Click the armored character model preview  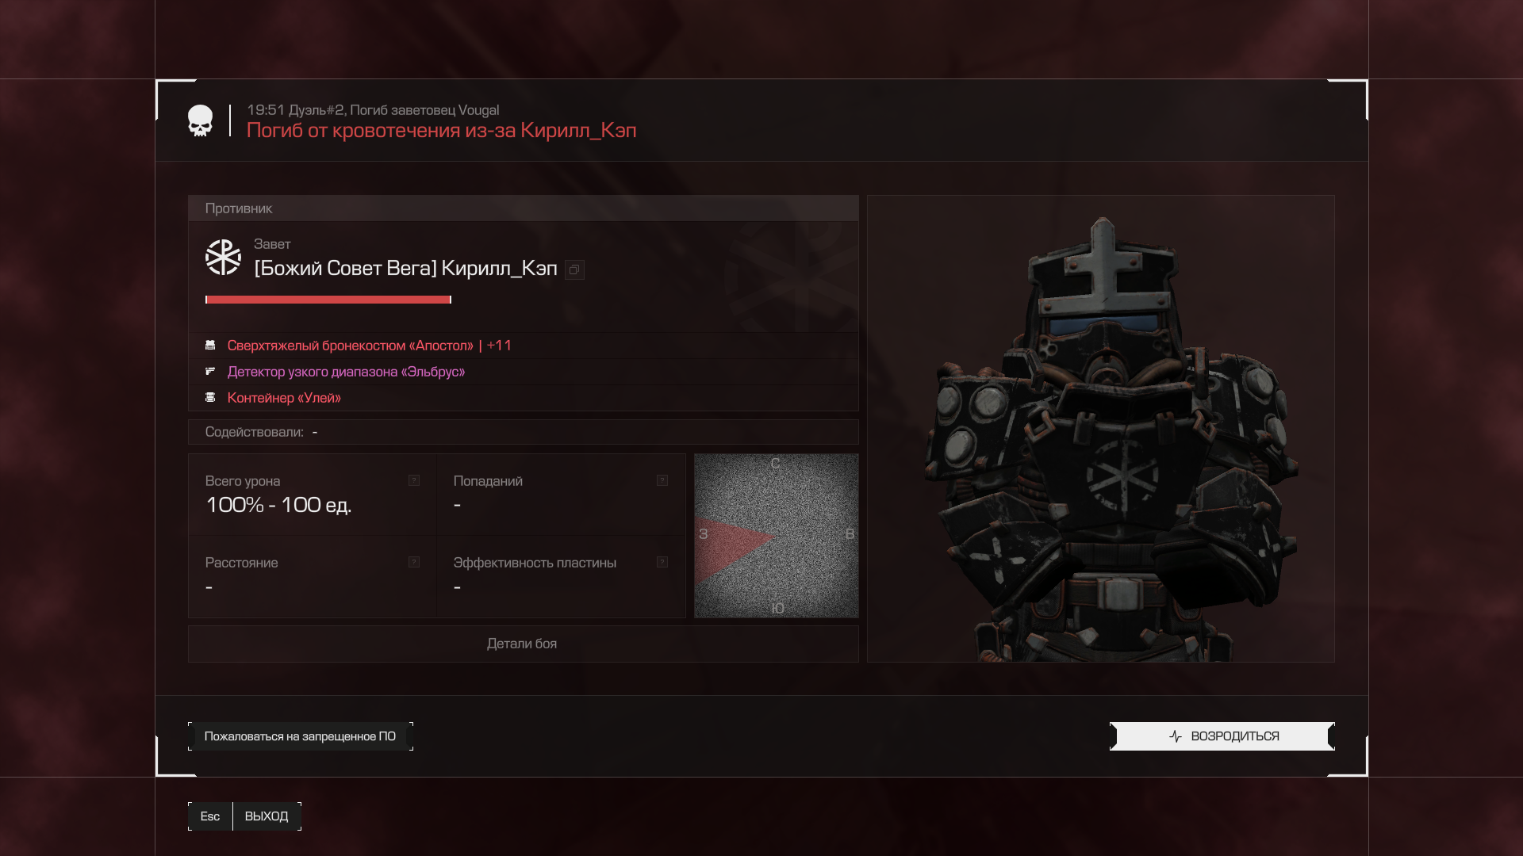point(1101,429)
